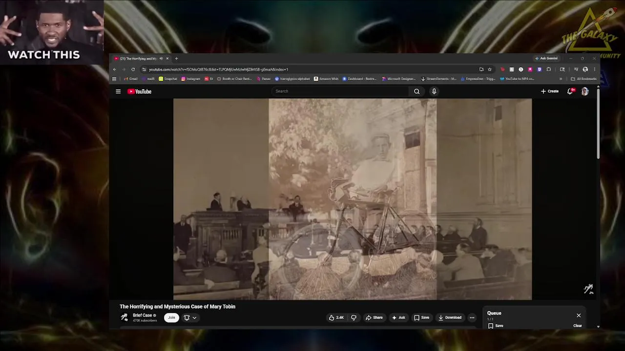Click the YouTube search magnifier button
This screenshot has height=351, width=625.
point(417,91)
